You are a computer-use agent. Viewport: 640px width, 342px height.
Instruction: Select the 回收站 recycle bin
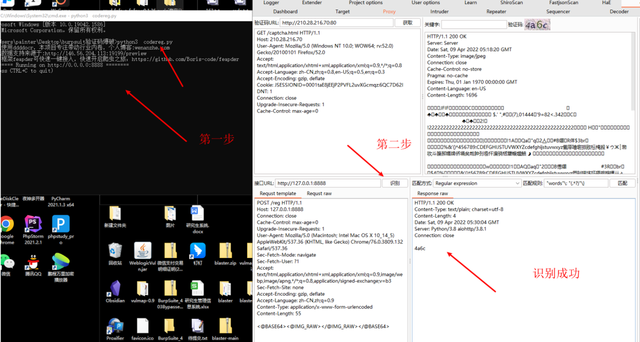115,251
